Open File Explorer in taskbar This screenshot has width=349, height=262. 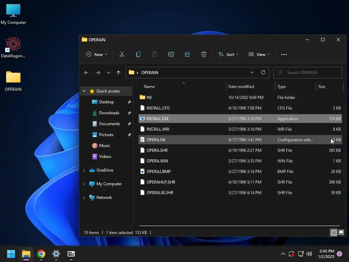26,254
